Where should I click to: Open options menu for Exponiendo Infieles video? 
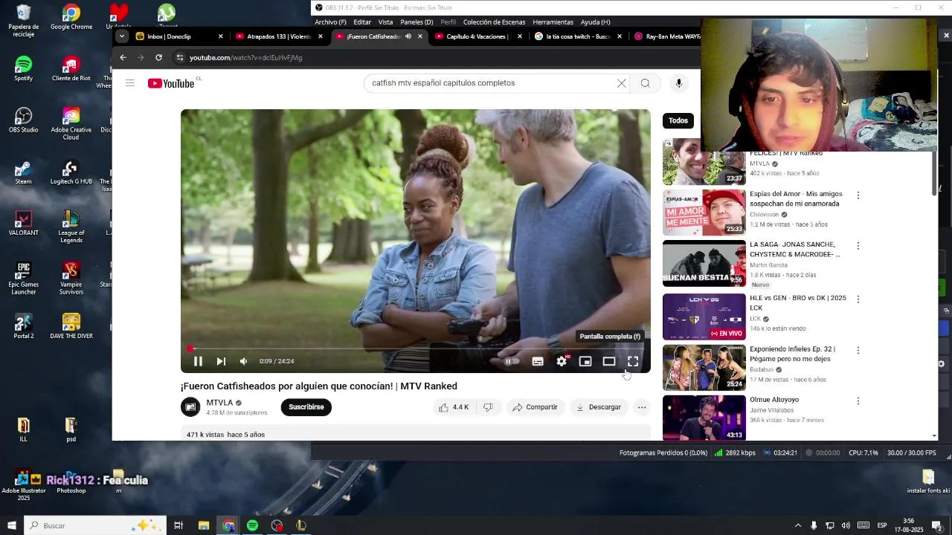point(858,350)
